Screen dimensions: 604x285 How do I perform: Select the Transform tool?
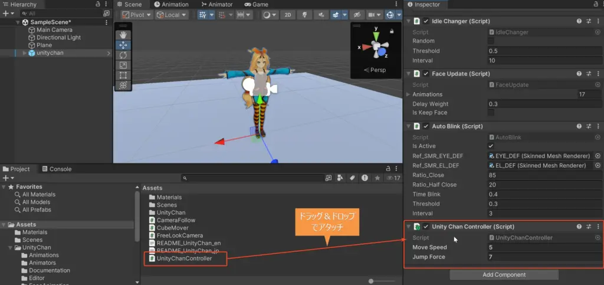123,86
